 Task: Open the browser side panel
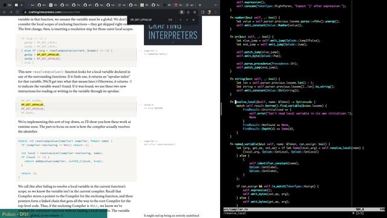(203, 12)
